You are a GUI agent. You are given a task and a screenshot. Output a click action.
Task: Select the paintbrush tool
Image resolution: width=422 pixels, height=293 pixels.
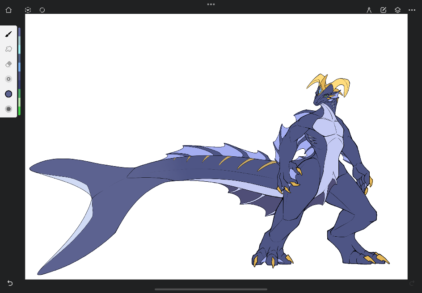click(x=8, y=34)
